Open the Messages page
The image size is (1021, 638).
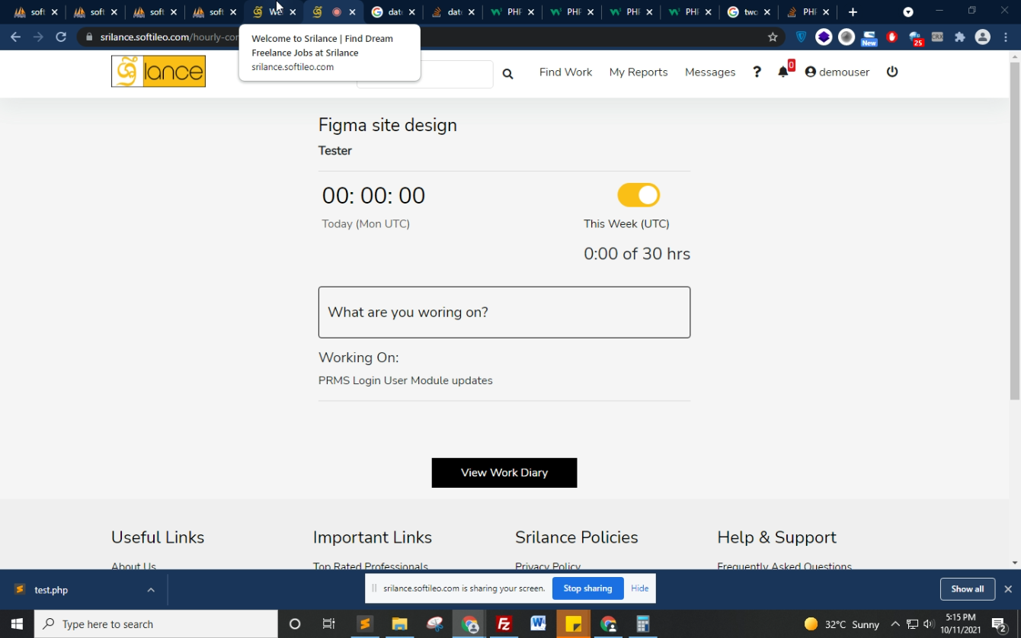point(709,72)
